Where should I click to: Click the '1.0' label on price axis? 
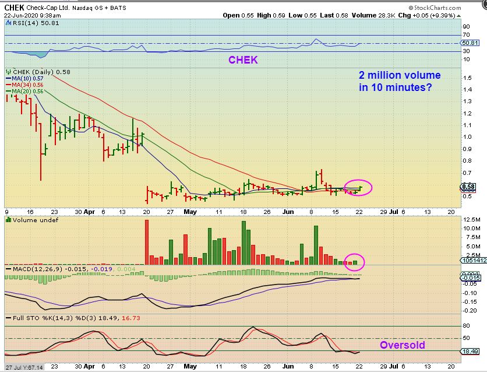[x=467, y=137]
